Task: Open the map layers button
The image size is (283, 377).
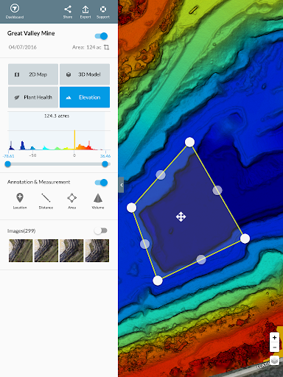Action: click(274, 360)
